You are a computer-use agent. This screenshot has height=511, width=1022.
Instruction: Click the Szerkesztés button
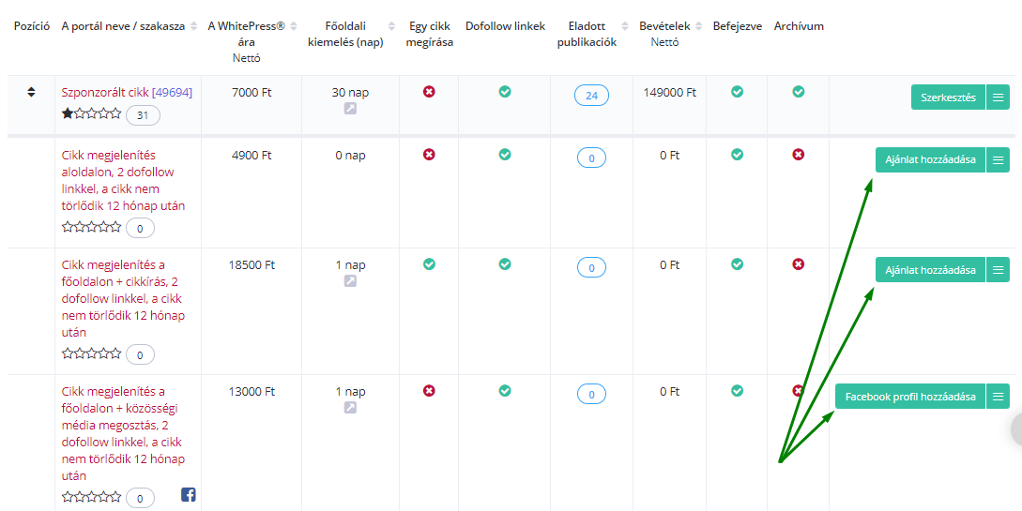click(x=949, y=97)
